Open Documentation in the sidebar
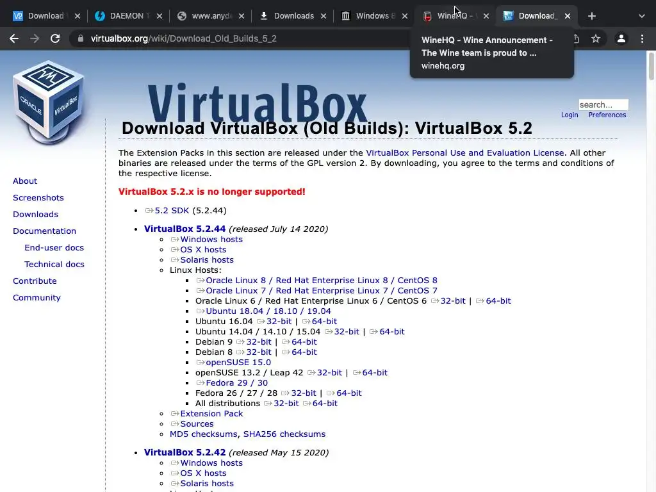The height and width of the screenshot is (492, 656). (44, 231)
